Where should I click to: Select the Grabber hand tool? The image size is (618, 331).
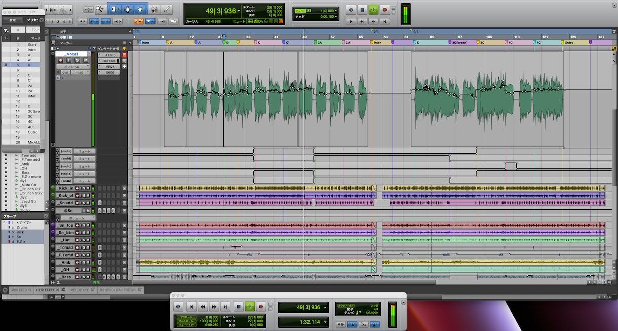coord(141,9)
